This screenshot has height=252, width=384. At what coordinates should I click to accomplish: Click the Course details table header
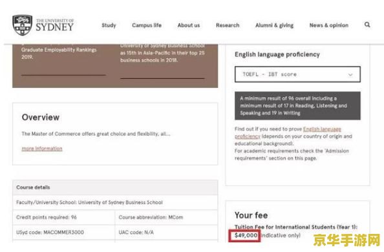pos(115,187)
